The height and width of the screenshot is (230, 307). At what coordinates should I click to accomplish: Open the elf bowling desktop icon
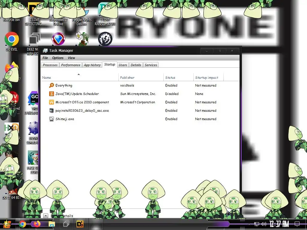pyautogui.click(x=33, y=158)
